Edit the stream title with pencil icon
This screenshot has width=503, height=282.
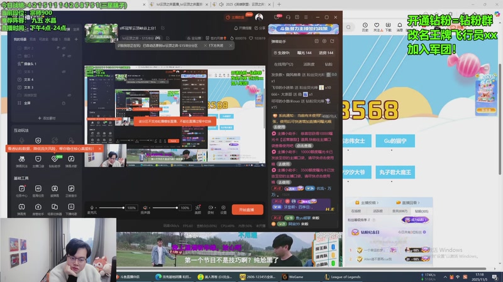click(163, 28)
